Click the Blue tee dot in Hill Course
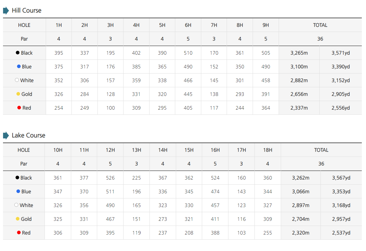Screen dimensions: 366x251 (x=19, y=67)
